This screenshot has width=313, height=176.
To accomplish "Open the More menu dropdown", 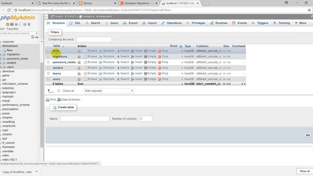I will point(301,23).
